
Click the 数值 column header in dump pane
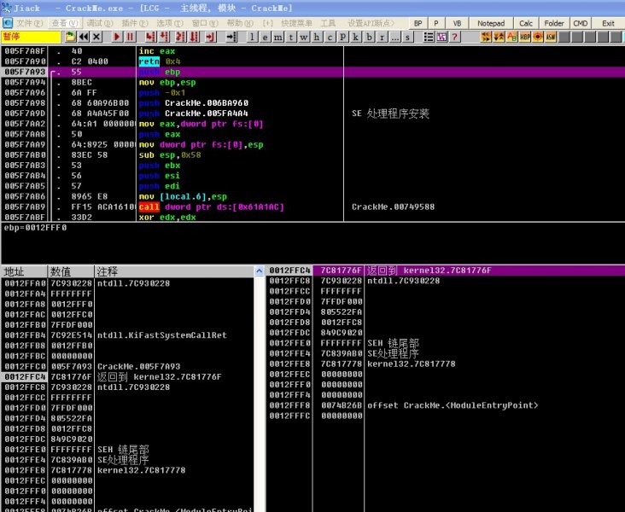(71, 271)
